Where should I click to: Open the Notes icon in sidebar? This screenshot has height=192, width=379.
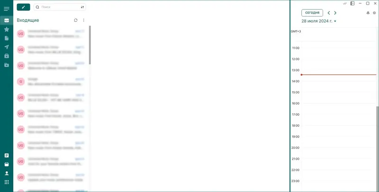tap(7, 155)
